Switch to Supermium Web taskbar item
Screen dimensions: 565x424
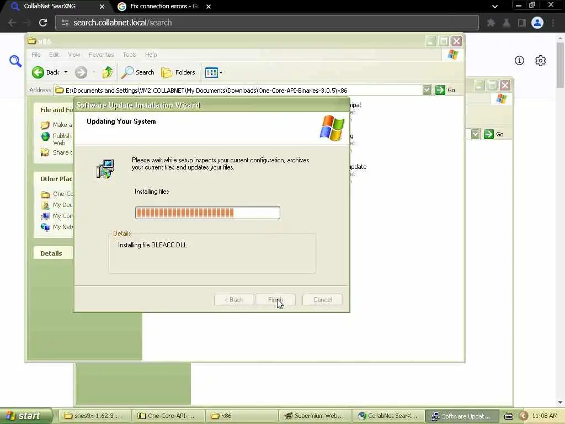coord(315,416)
